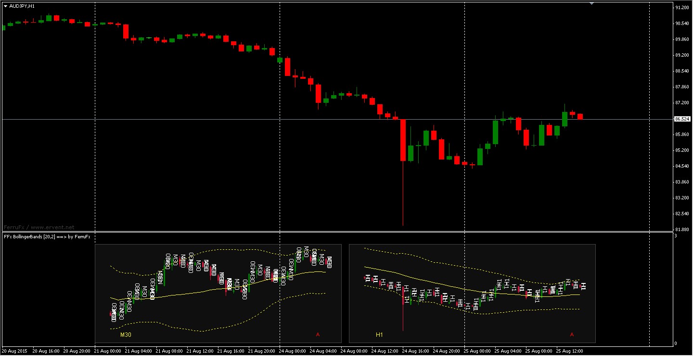Click the 83.200 price axis value
This screenshot has height=356, width=693.
click(x=682, y=198)
